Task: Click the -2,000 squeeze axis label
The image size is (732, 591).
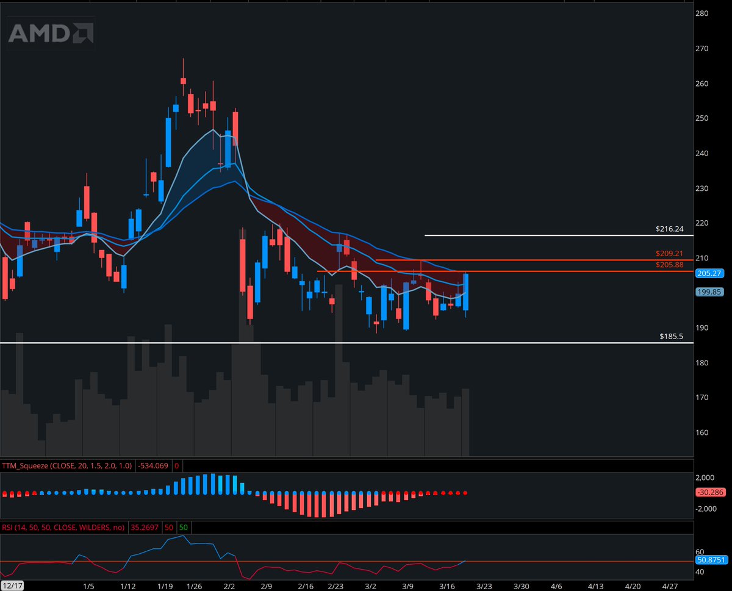Action: (706, 508)
